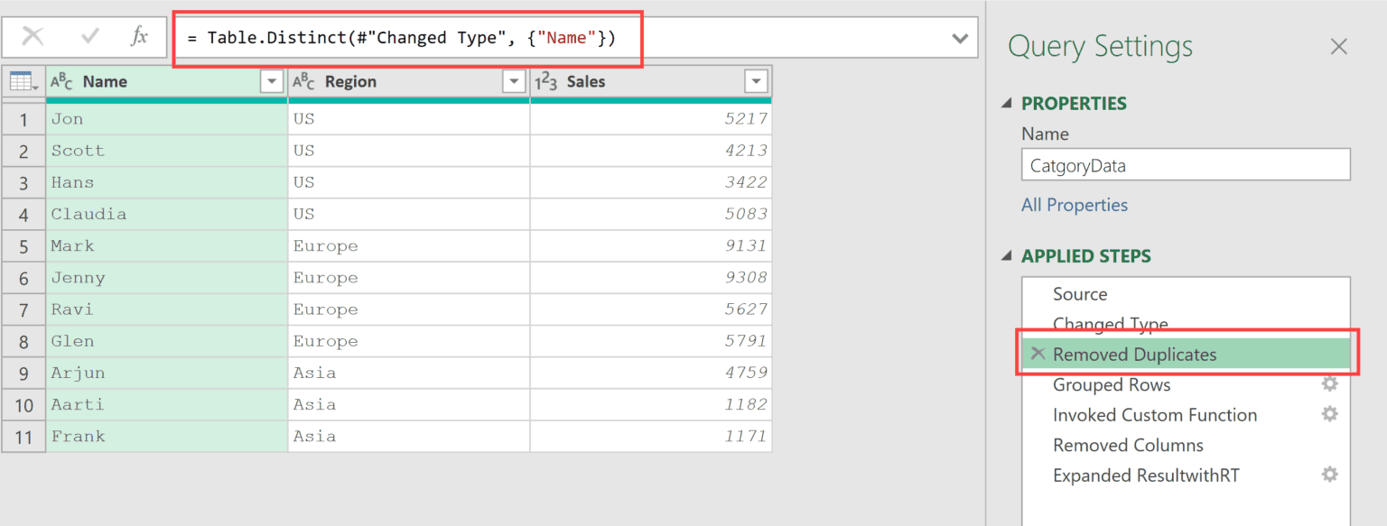The height and width of the screenshot is (526, 1387).
Task: Click the gear beside Grouped Rows step
Action: click(1329, 383)
